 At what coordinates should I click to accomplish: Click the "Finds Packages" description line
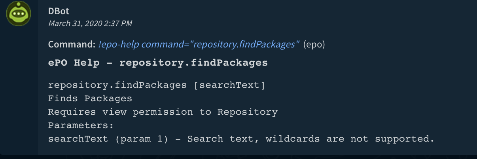[x=90, y=98]
